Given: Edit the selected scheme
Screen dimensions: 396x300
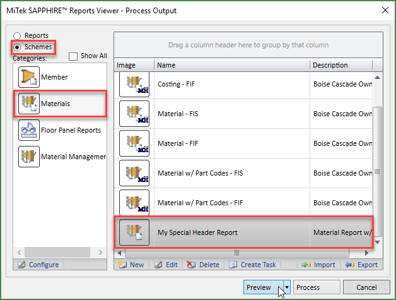Looking at the screenshot, I should tap(172, 265).
